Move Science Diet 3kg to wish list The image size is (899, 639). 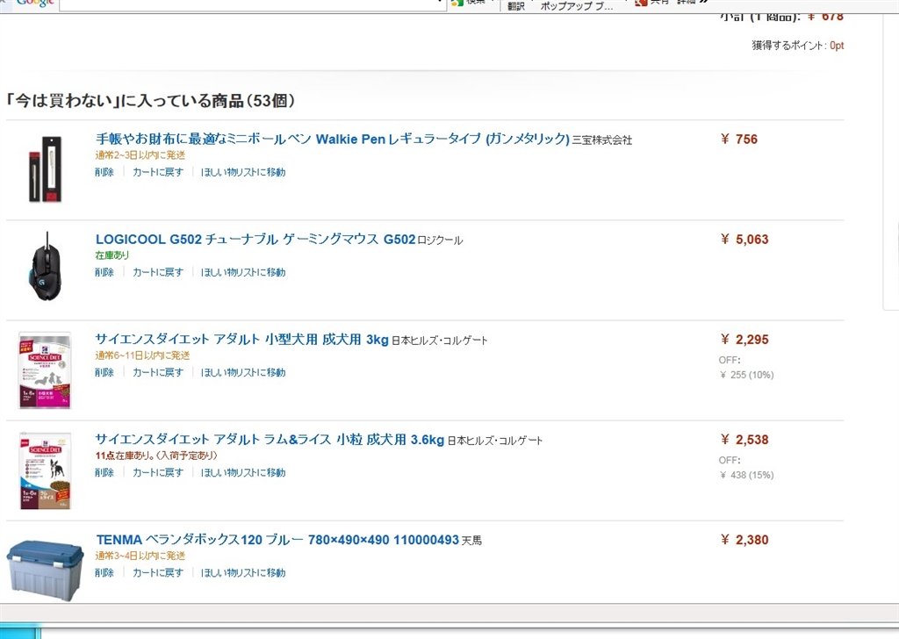(243, 372)
